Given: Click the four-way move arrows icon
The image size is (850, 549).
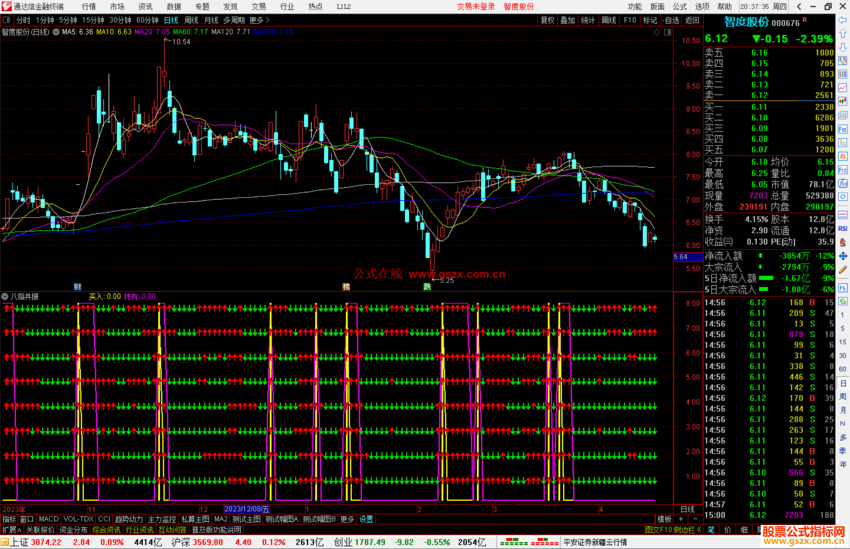Looking at the screenshot, I should tap(843, 256).
